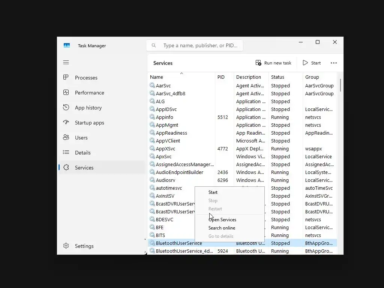Click the Settings gear icon

pos(66,246)
